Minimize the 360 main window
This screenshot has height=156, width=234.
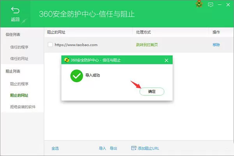[x=220, y=5]
